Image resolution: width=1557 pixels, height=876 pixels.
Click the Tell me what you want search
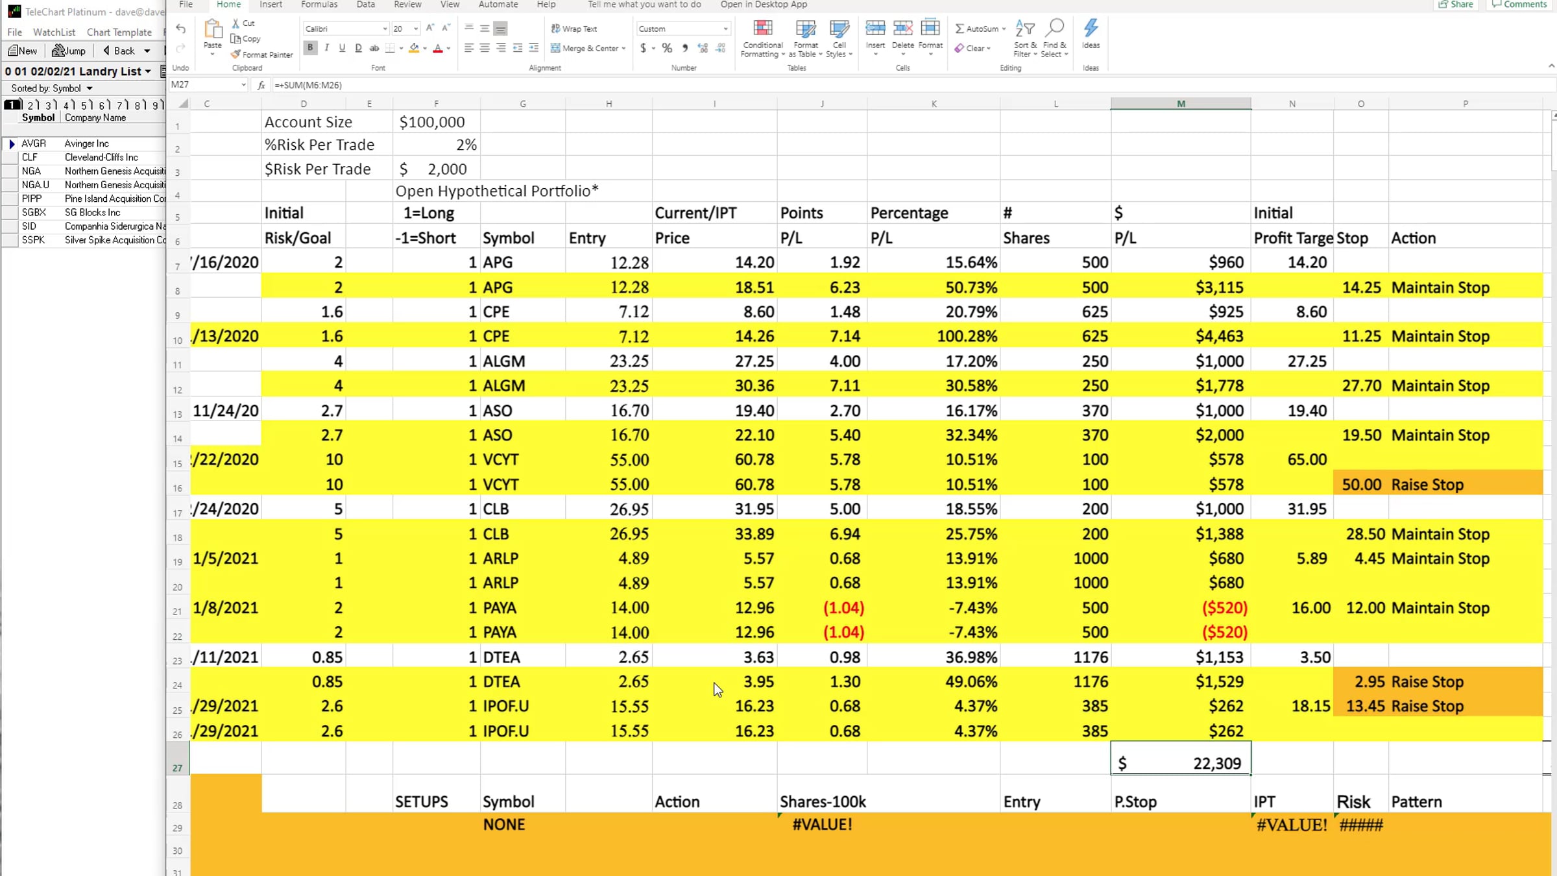[x=644, y=5]
